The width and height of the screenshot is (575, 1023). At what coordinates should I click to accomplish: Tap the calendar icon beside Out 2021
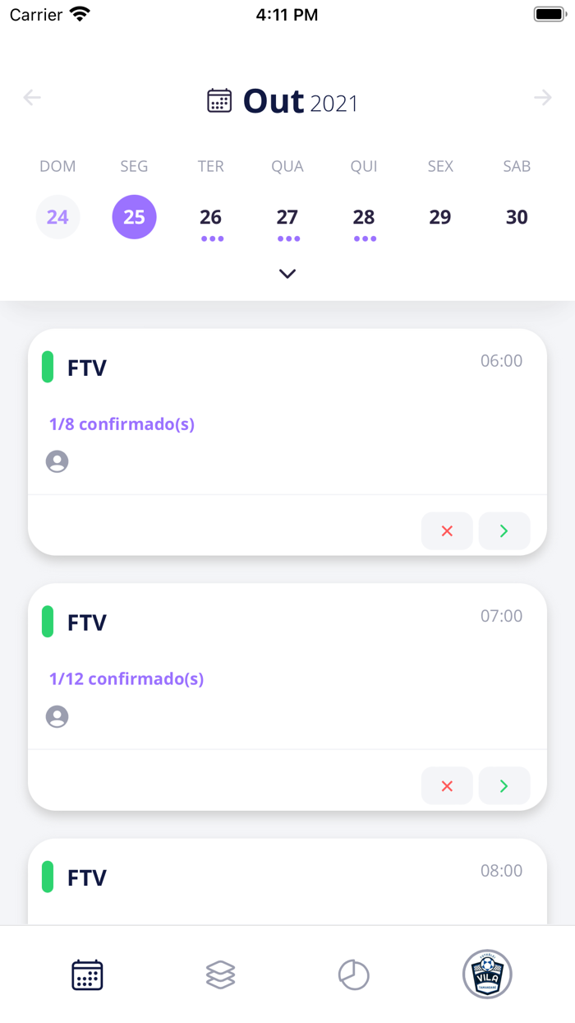click(219, 100)
